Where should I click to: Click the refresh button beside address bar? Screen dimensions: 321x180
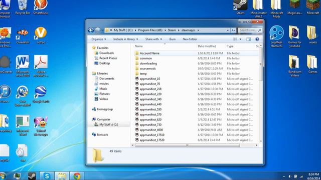tap(233, 30)
